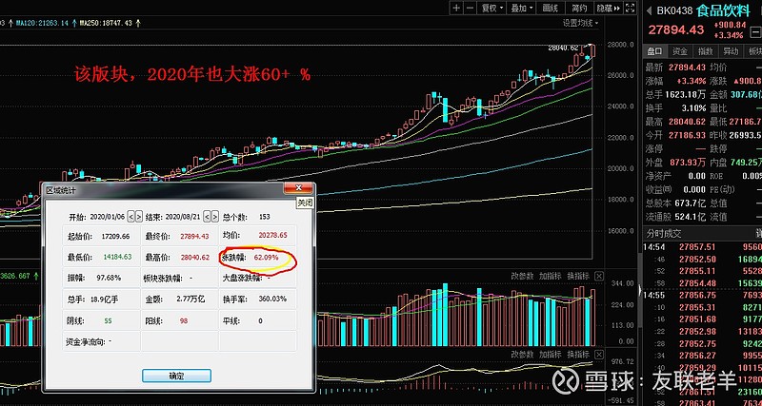This screenshot has width=762, height=406.
Task: Select the 画线 drawing tool
Action: pos(551,9)
